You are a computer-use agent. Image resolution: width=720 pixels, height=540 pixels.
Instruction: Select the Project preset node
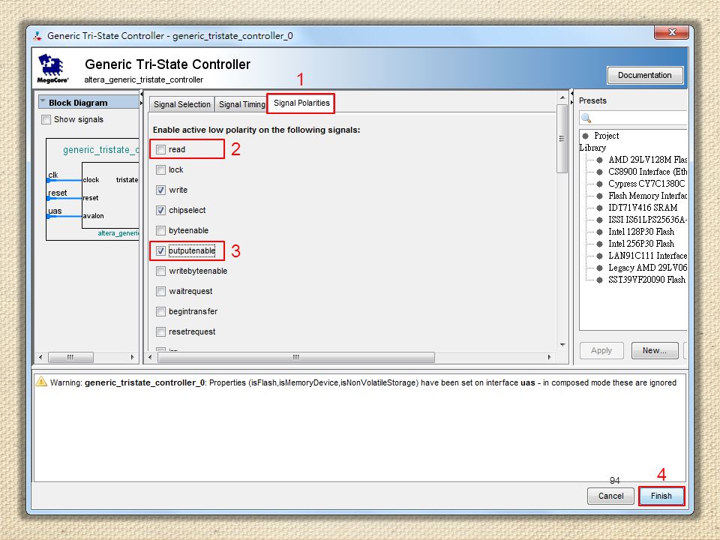click(x=606, y=136)
